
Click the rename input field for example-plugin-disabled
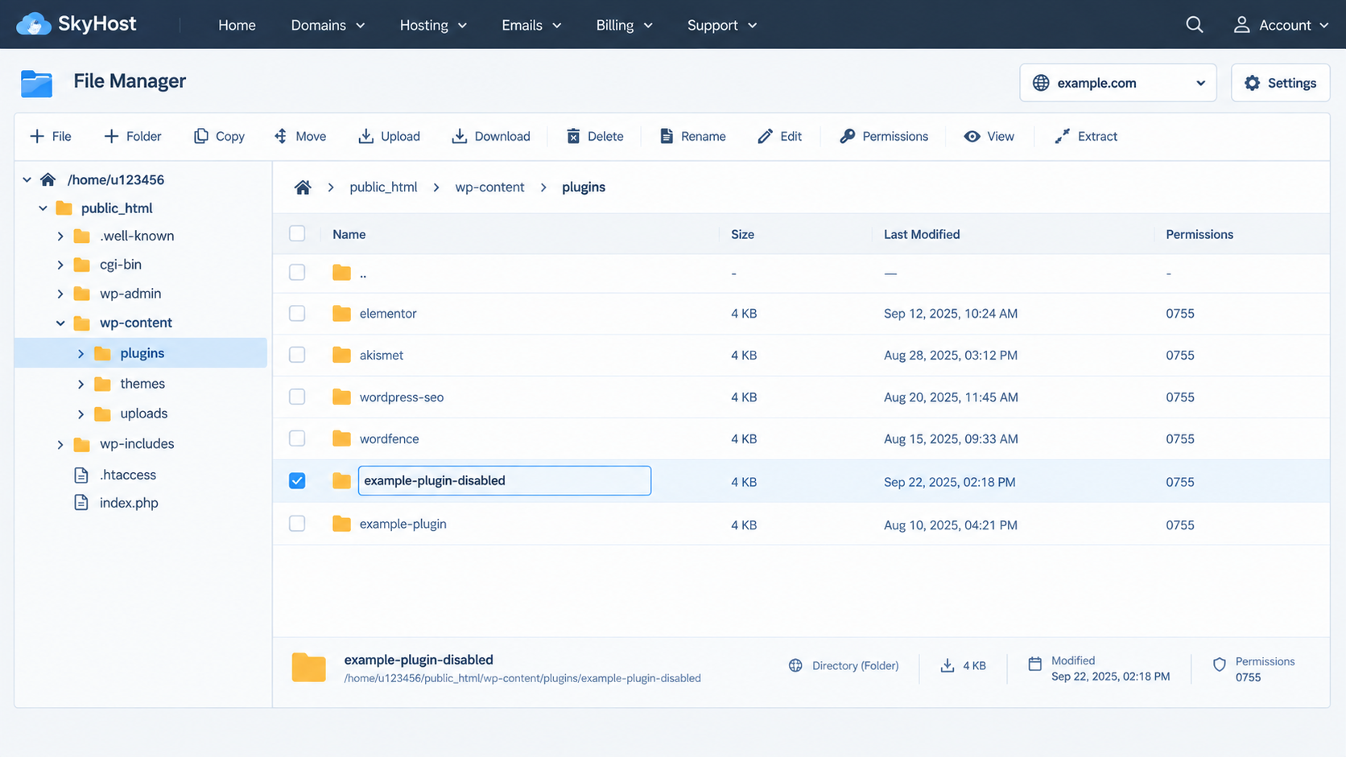[x=505, y=480]
